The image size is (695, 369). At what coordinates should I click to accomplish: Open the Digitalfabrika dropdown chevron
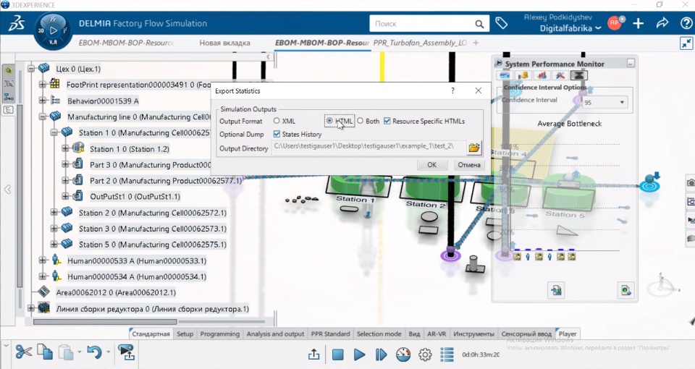tap(597, 28)
